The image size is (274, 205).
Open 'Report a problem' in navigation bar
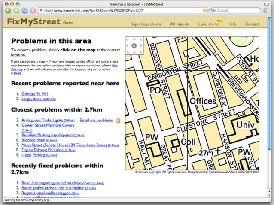pos(146,24)
